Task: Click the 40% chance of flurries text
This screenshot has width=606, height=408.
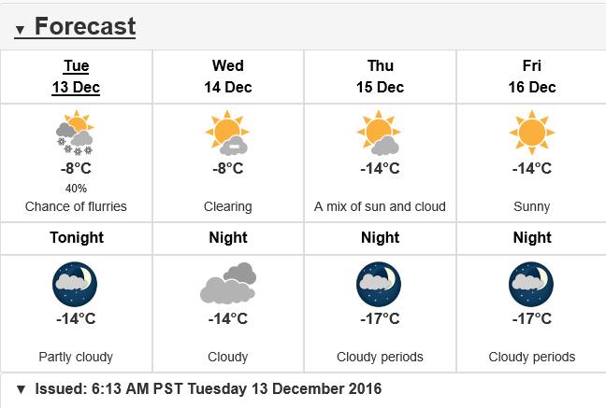Action: 76,189
